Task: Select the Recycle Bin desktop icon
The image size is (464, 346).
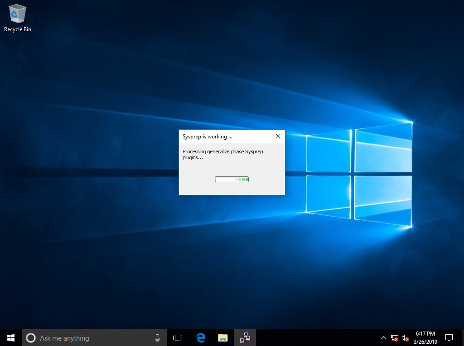Action: point(18,19)
